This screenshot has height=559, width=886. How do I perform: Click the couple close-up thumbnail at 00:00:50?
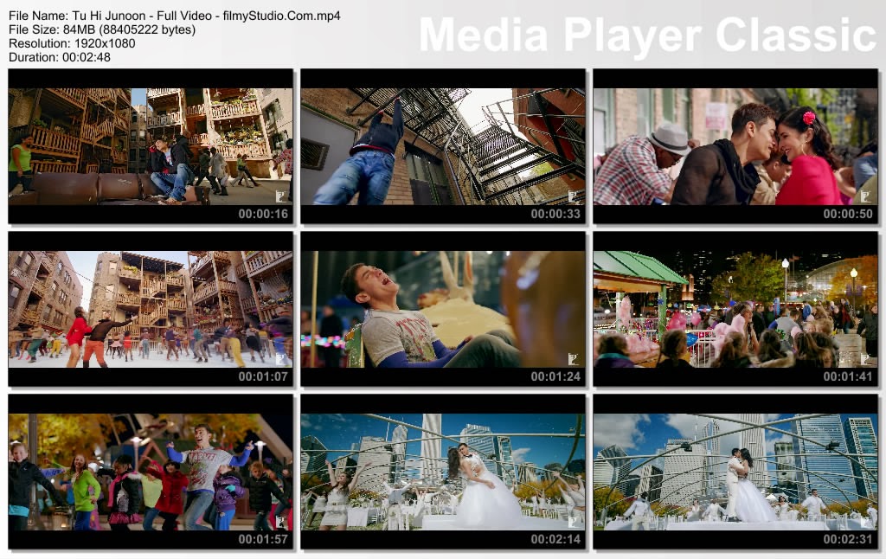coord(735,145)
